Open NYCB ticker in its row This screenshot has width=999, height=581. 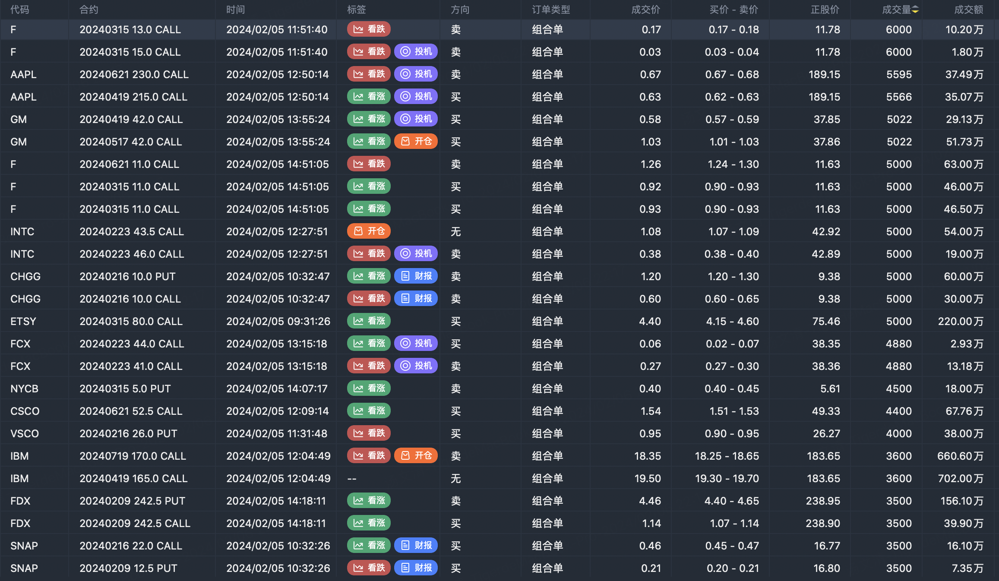pos(25,388)
